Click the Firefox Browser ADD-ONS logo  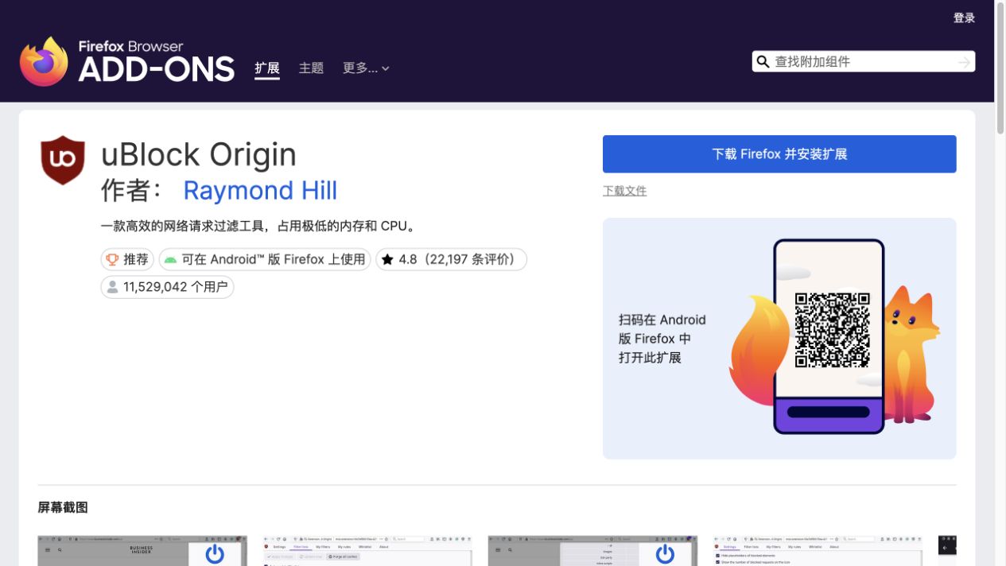pyautogui.click(x=127, y=61)
